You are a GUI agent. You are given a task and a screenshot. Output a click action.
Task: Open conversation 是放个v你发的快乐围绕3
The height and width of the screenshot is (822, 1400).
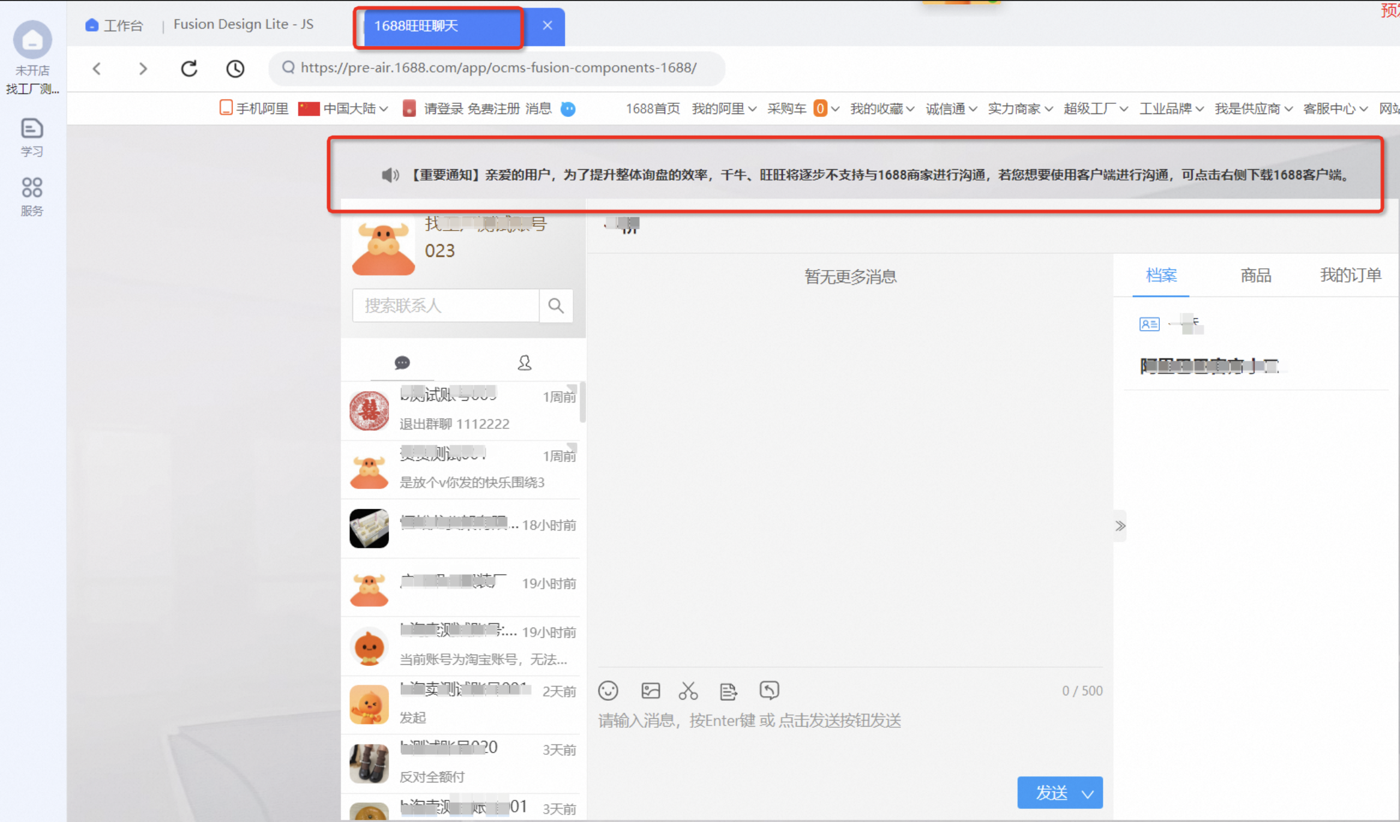coord(461,470)
